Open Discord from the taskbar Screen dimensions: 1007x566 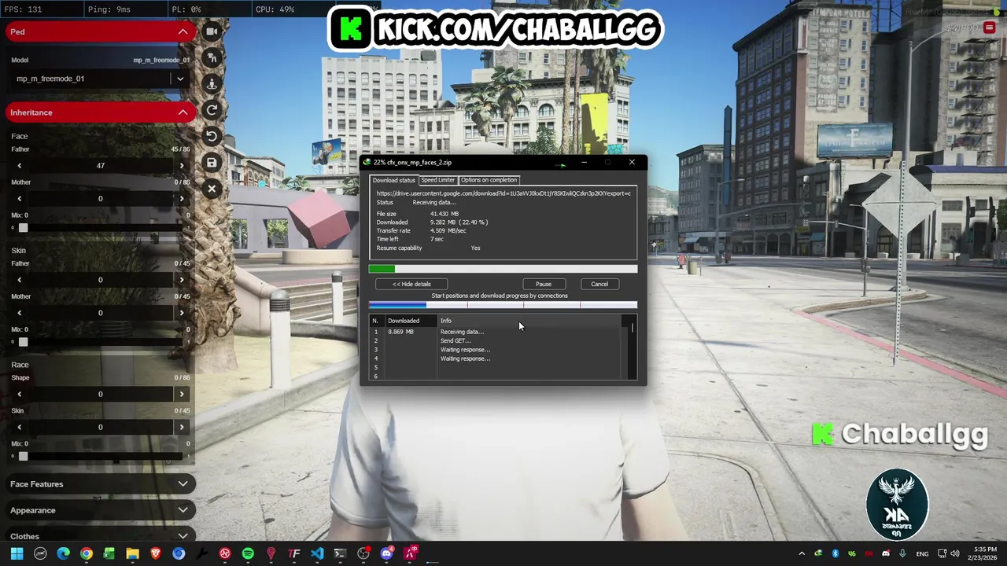[386, 553]
